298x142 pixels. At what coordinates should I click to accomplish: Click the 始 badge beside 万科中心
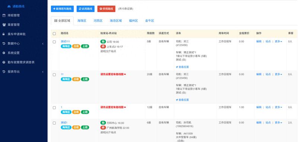(x=103, y=123)
